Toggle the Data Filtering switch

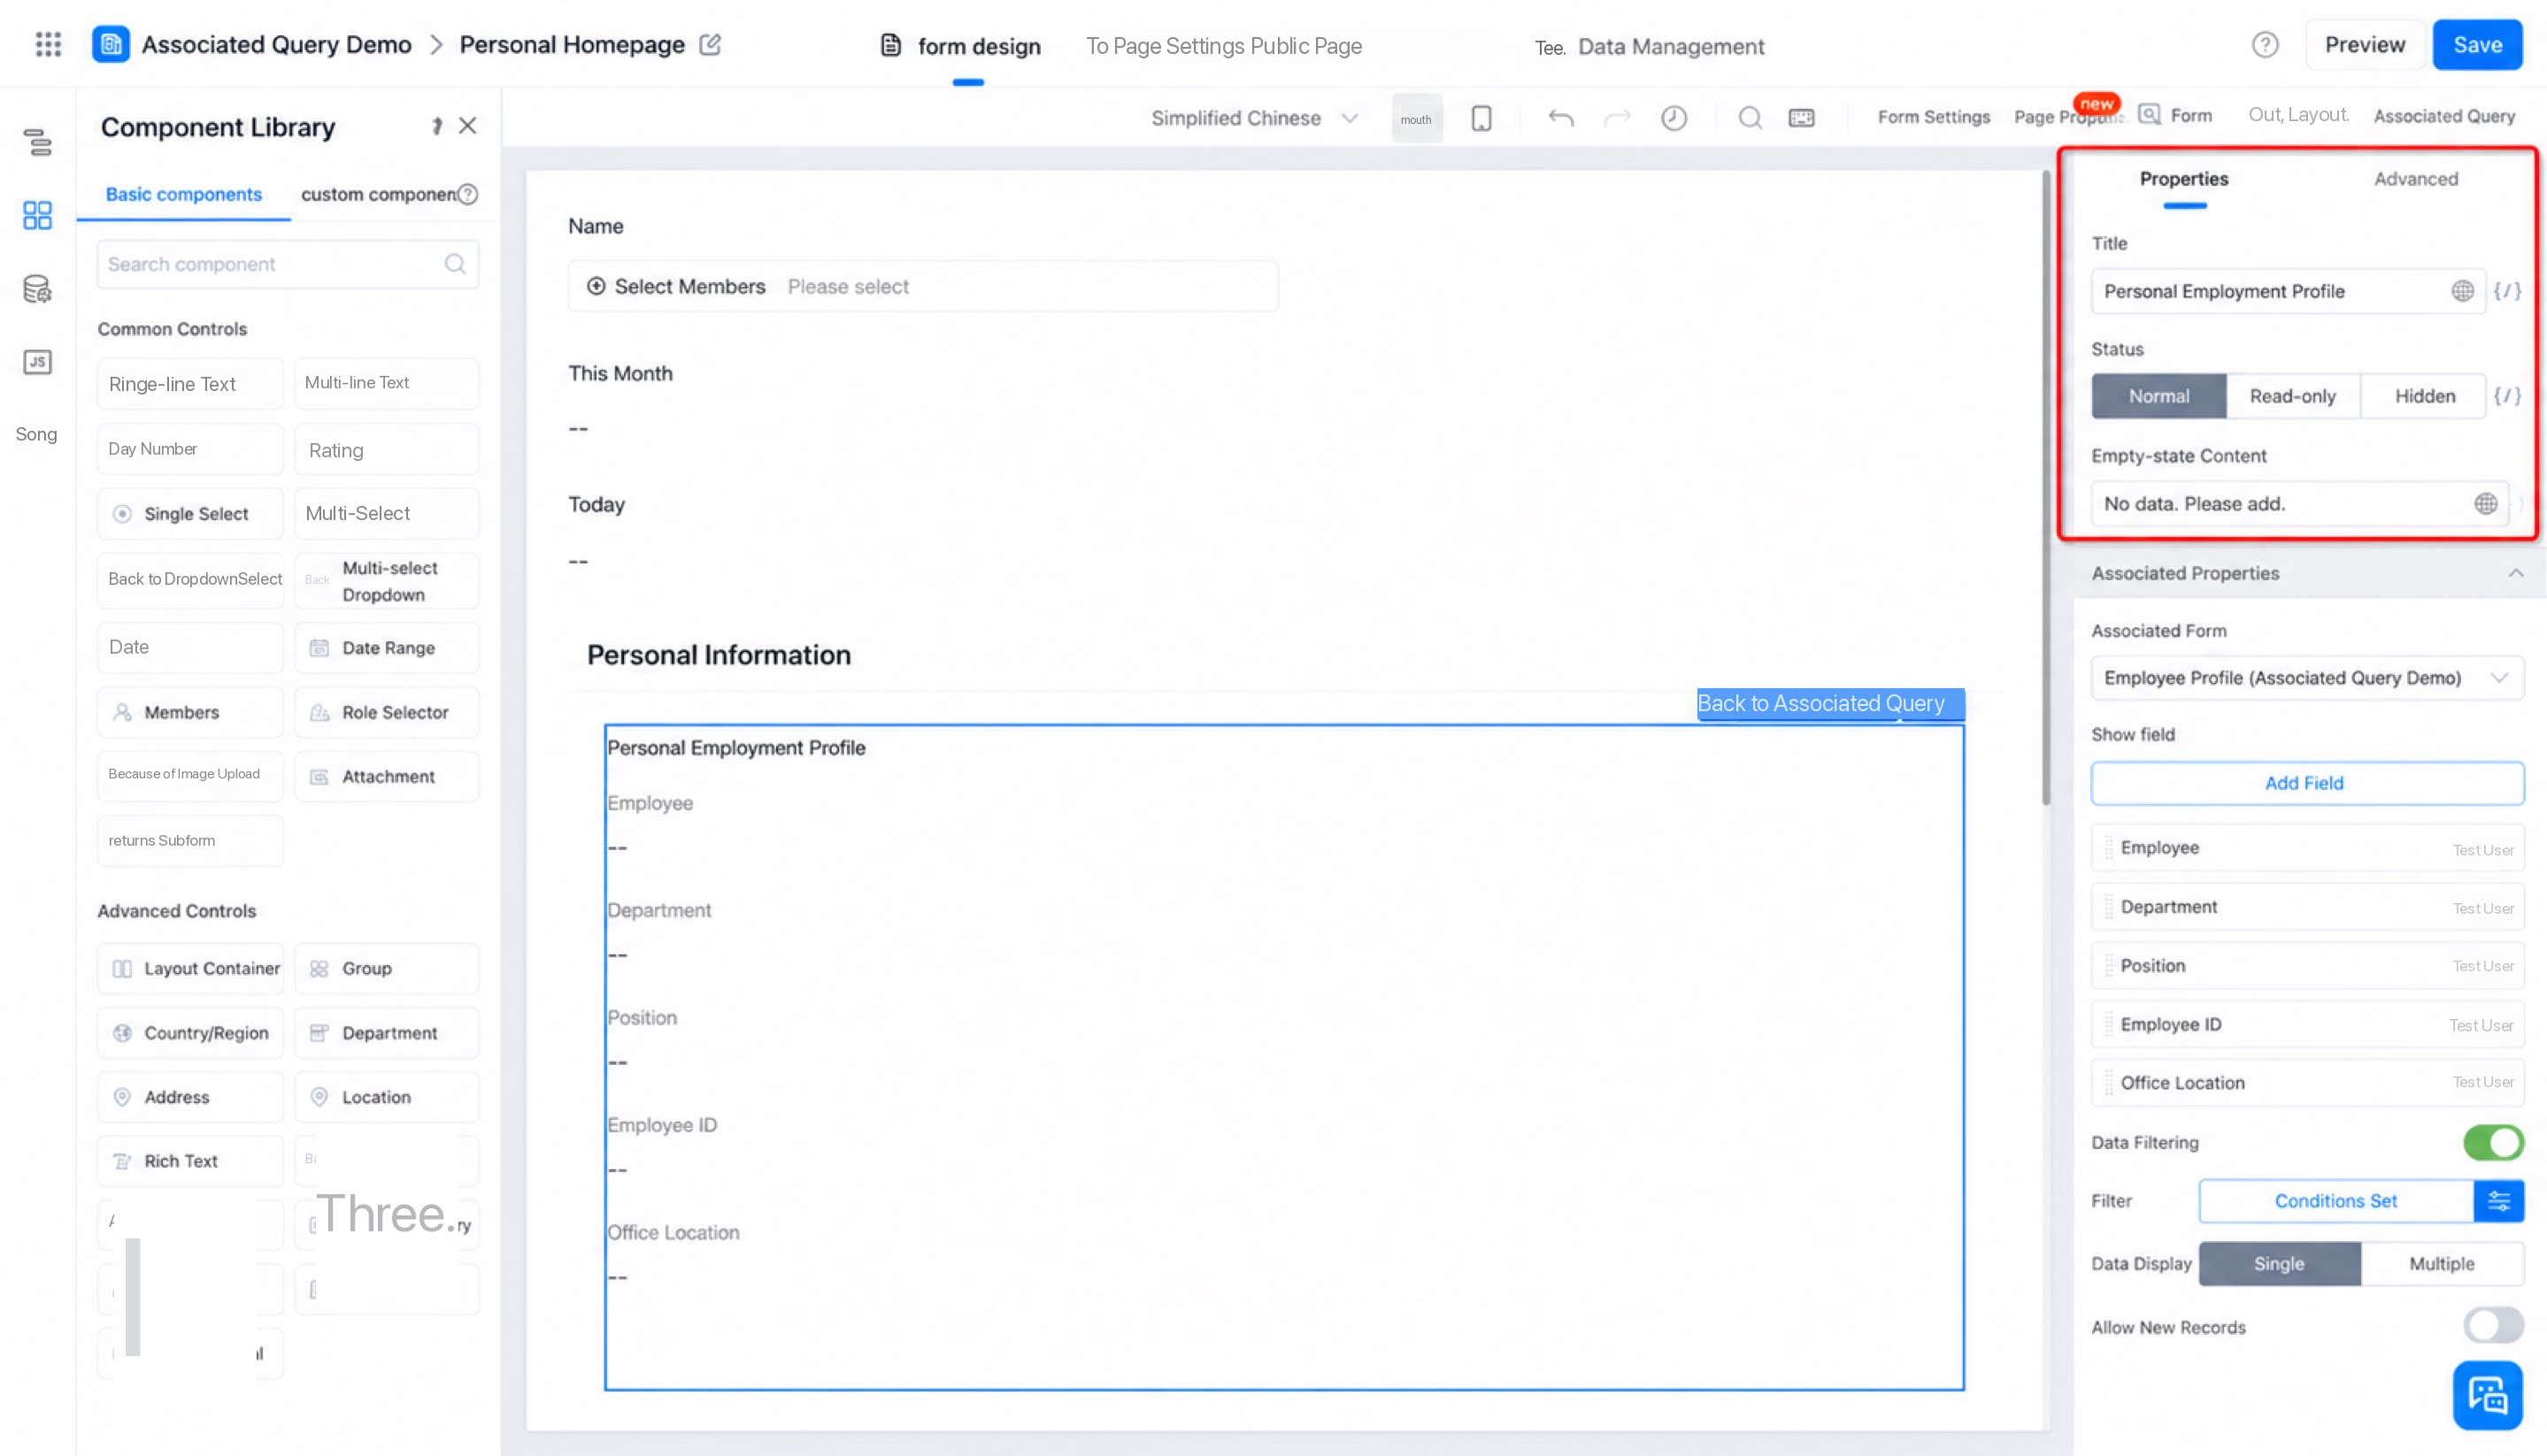point(2493,1142)
